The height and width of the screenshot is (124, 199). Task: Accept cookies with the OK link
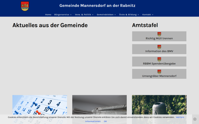(105, 121)
